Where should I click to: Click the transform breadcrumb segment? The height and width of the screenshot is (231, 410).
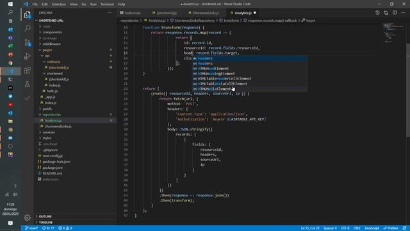[231, 21]
